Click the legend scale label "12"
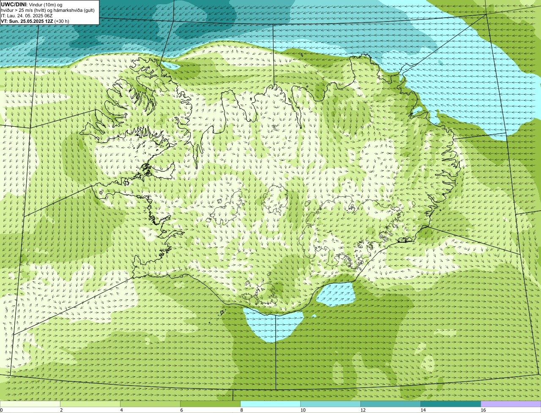541x413 pixels. (x=363, y=410)
